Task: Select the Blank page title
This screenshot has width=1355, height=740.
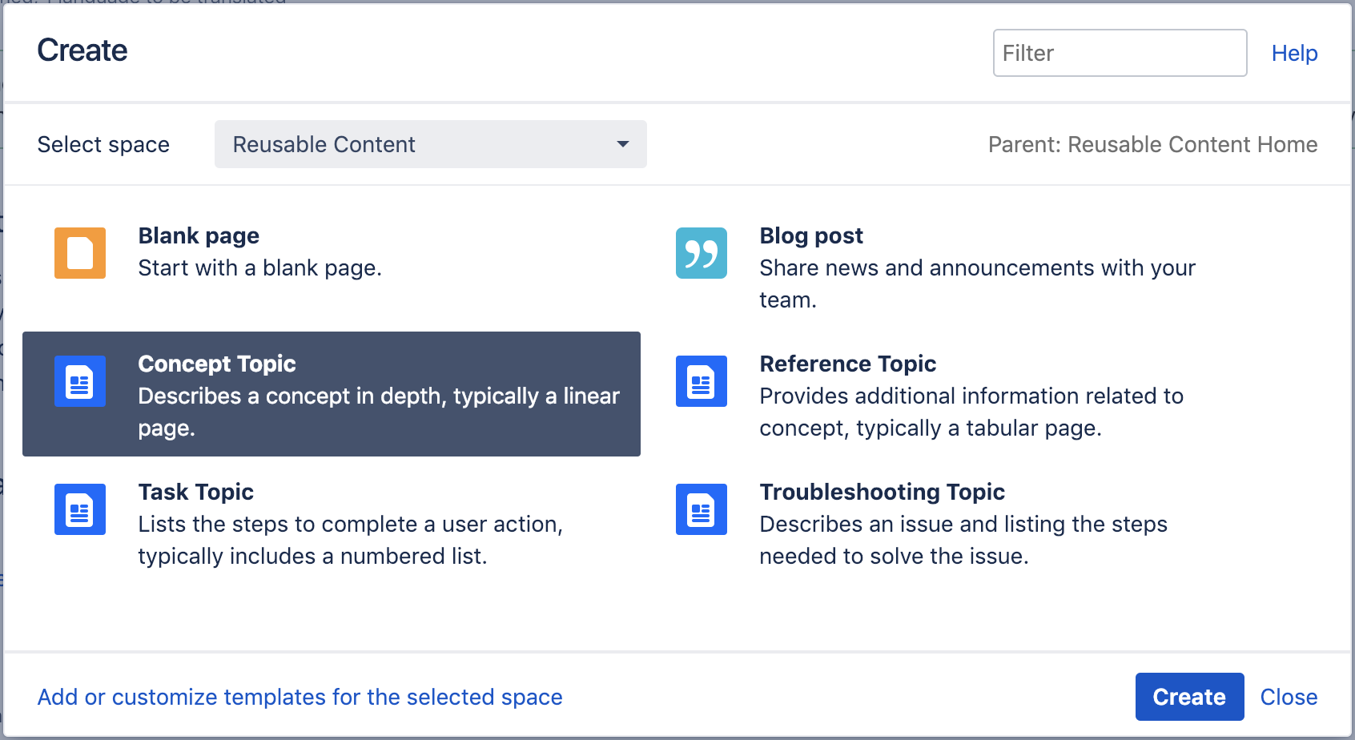Action: coord(199,235)
